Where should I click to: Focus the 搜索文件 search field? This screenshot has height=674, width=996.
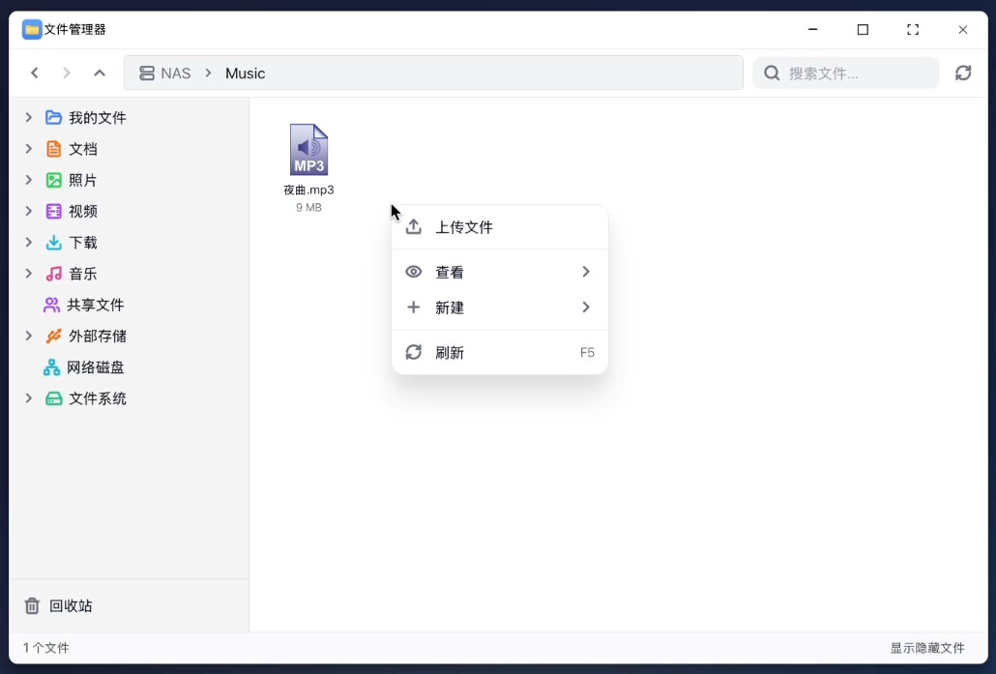pyautogui.click(x=846, y=73)
